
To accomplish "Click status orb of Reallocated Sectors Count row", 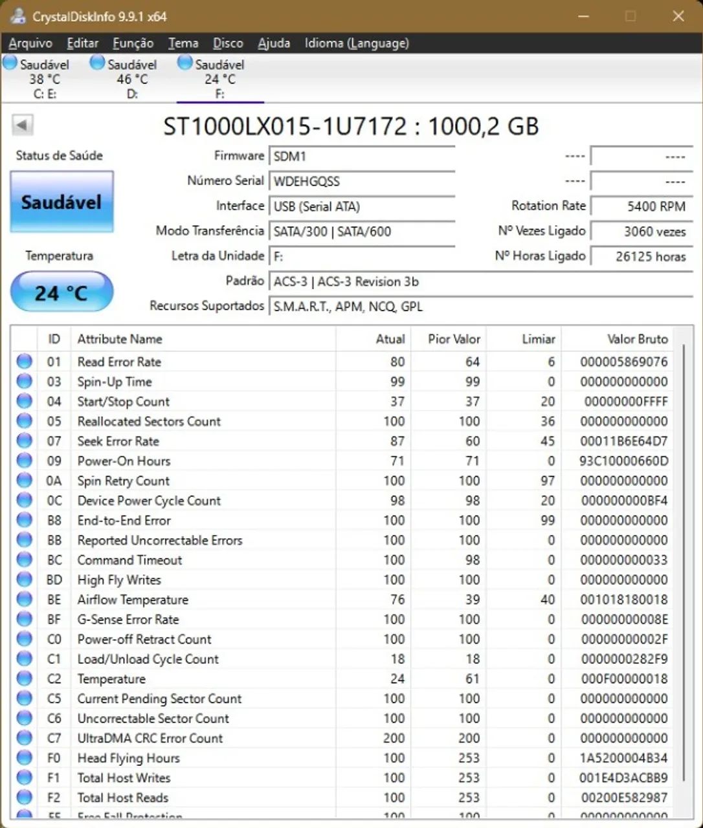I will (x=25, y=421).
